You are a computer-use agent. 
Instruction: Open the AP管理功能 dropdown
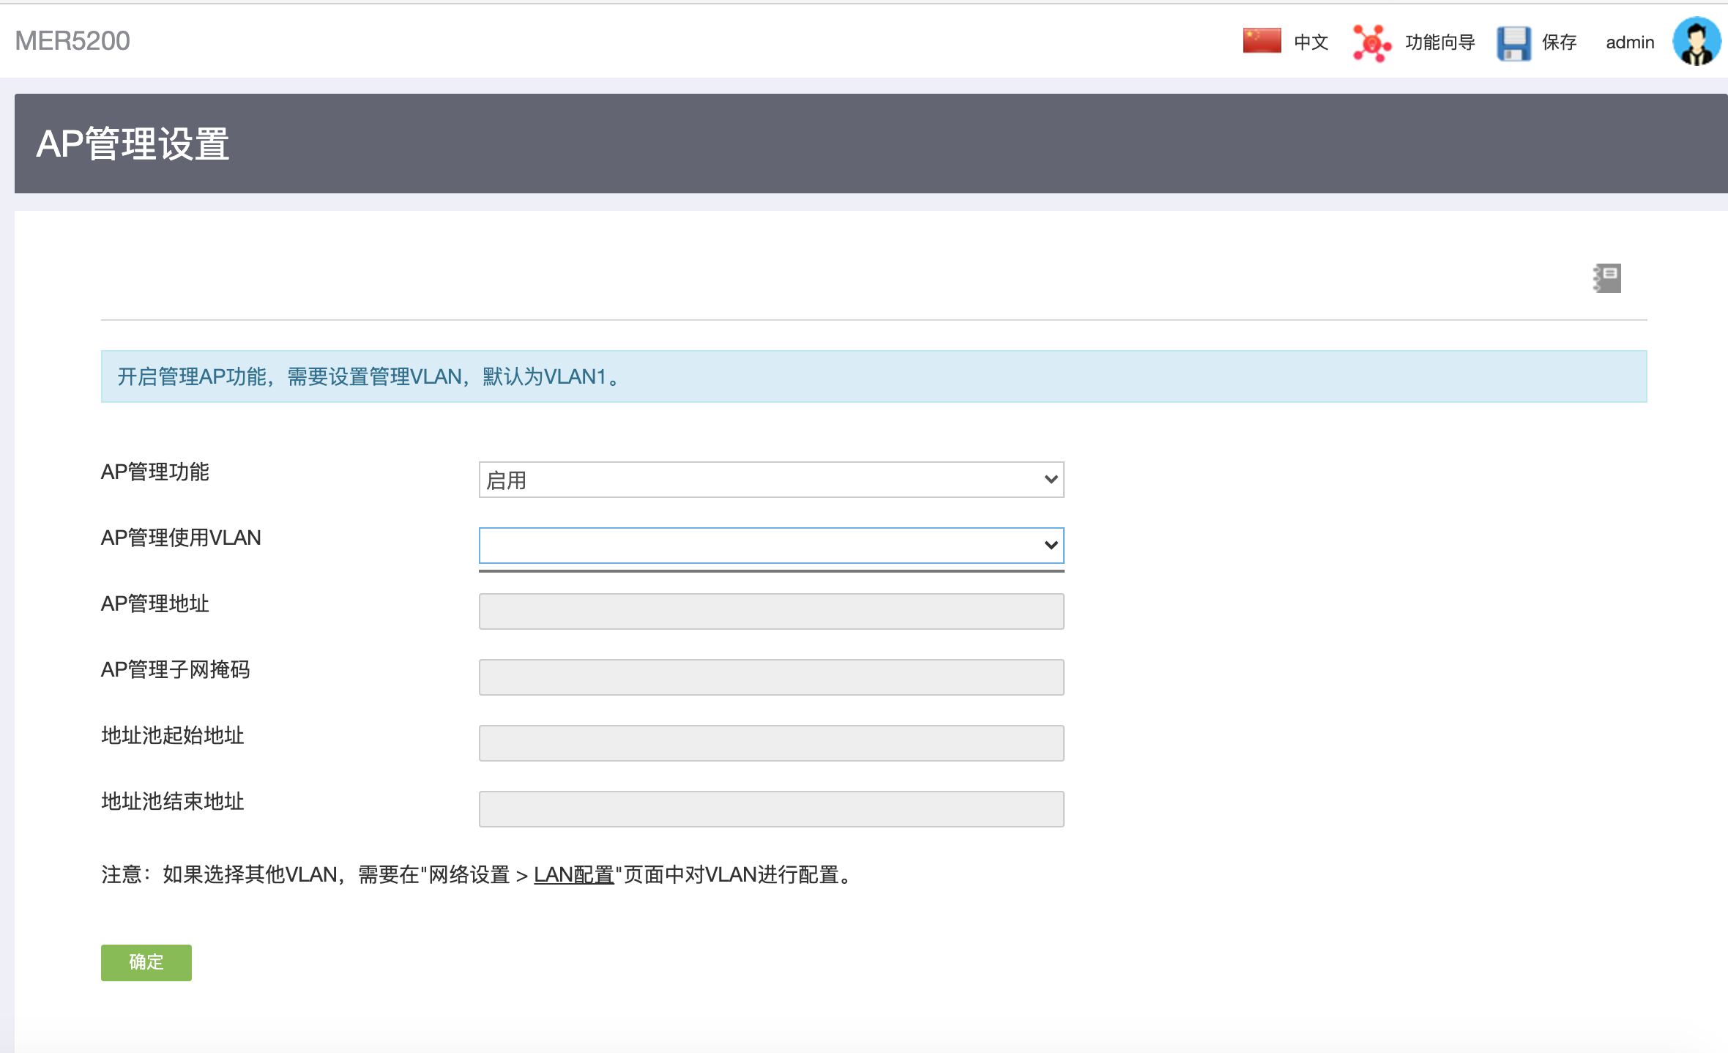[770, 480]
